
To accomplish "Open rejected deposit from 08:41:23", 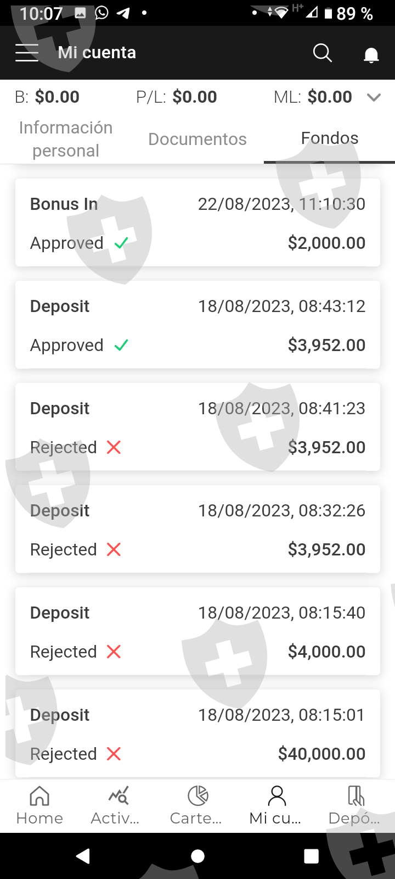I will pyautogui.click(x=198, y=427).
